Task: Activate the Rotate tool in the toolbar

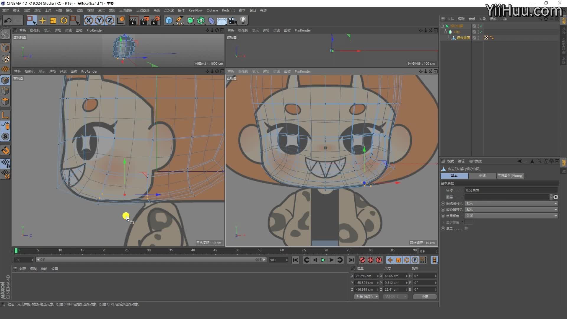Action: [x=64, y=20]
